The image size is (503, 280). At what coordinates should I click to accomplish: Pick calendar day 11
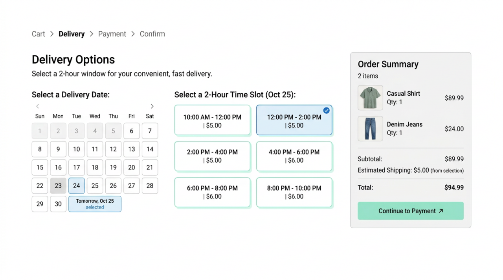(x=95, y=149)
